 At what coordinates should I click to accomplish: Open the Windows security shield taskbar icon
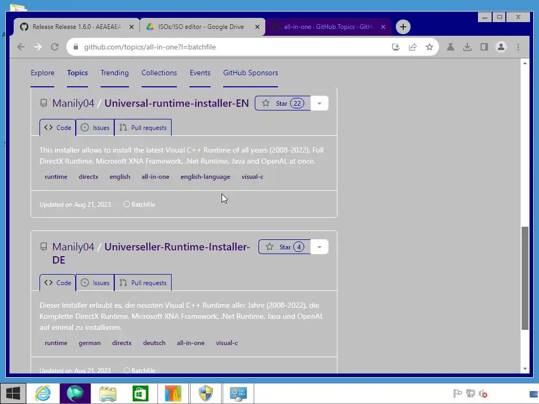(206, 393)
